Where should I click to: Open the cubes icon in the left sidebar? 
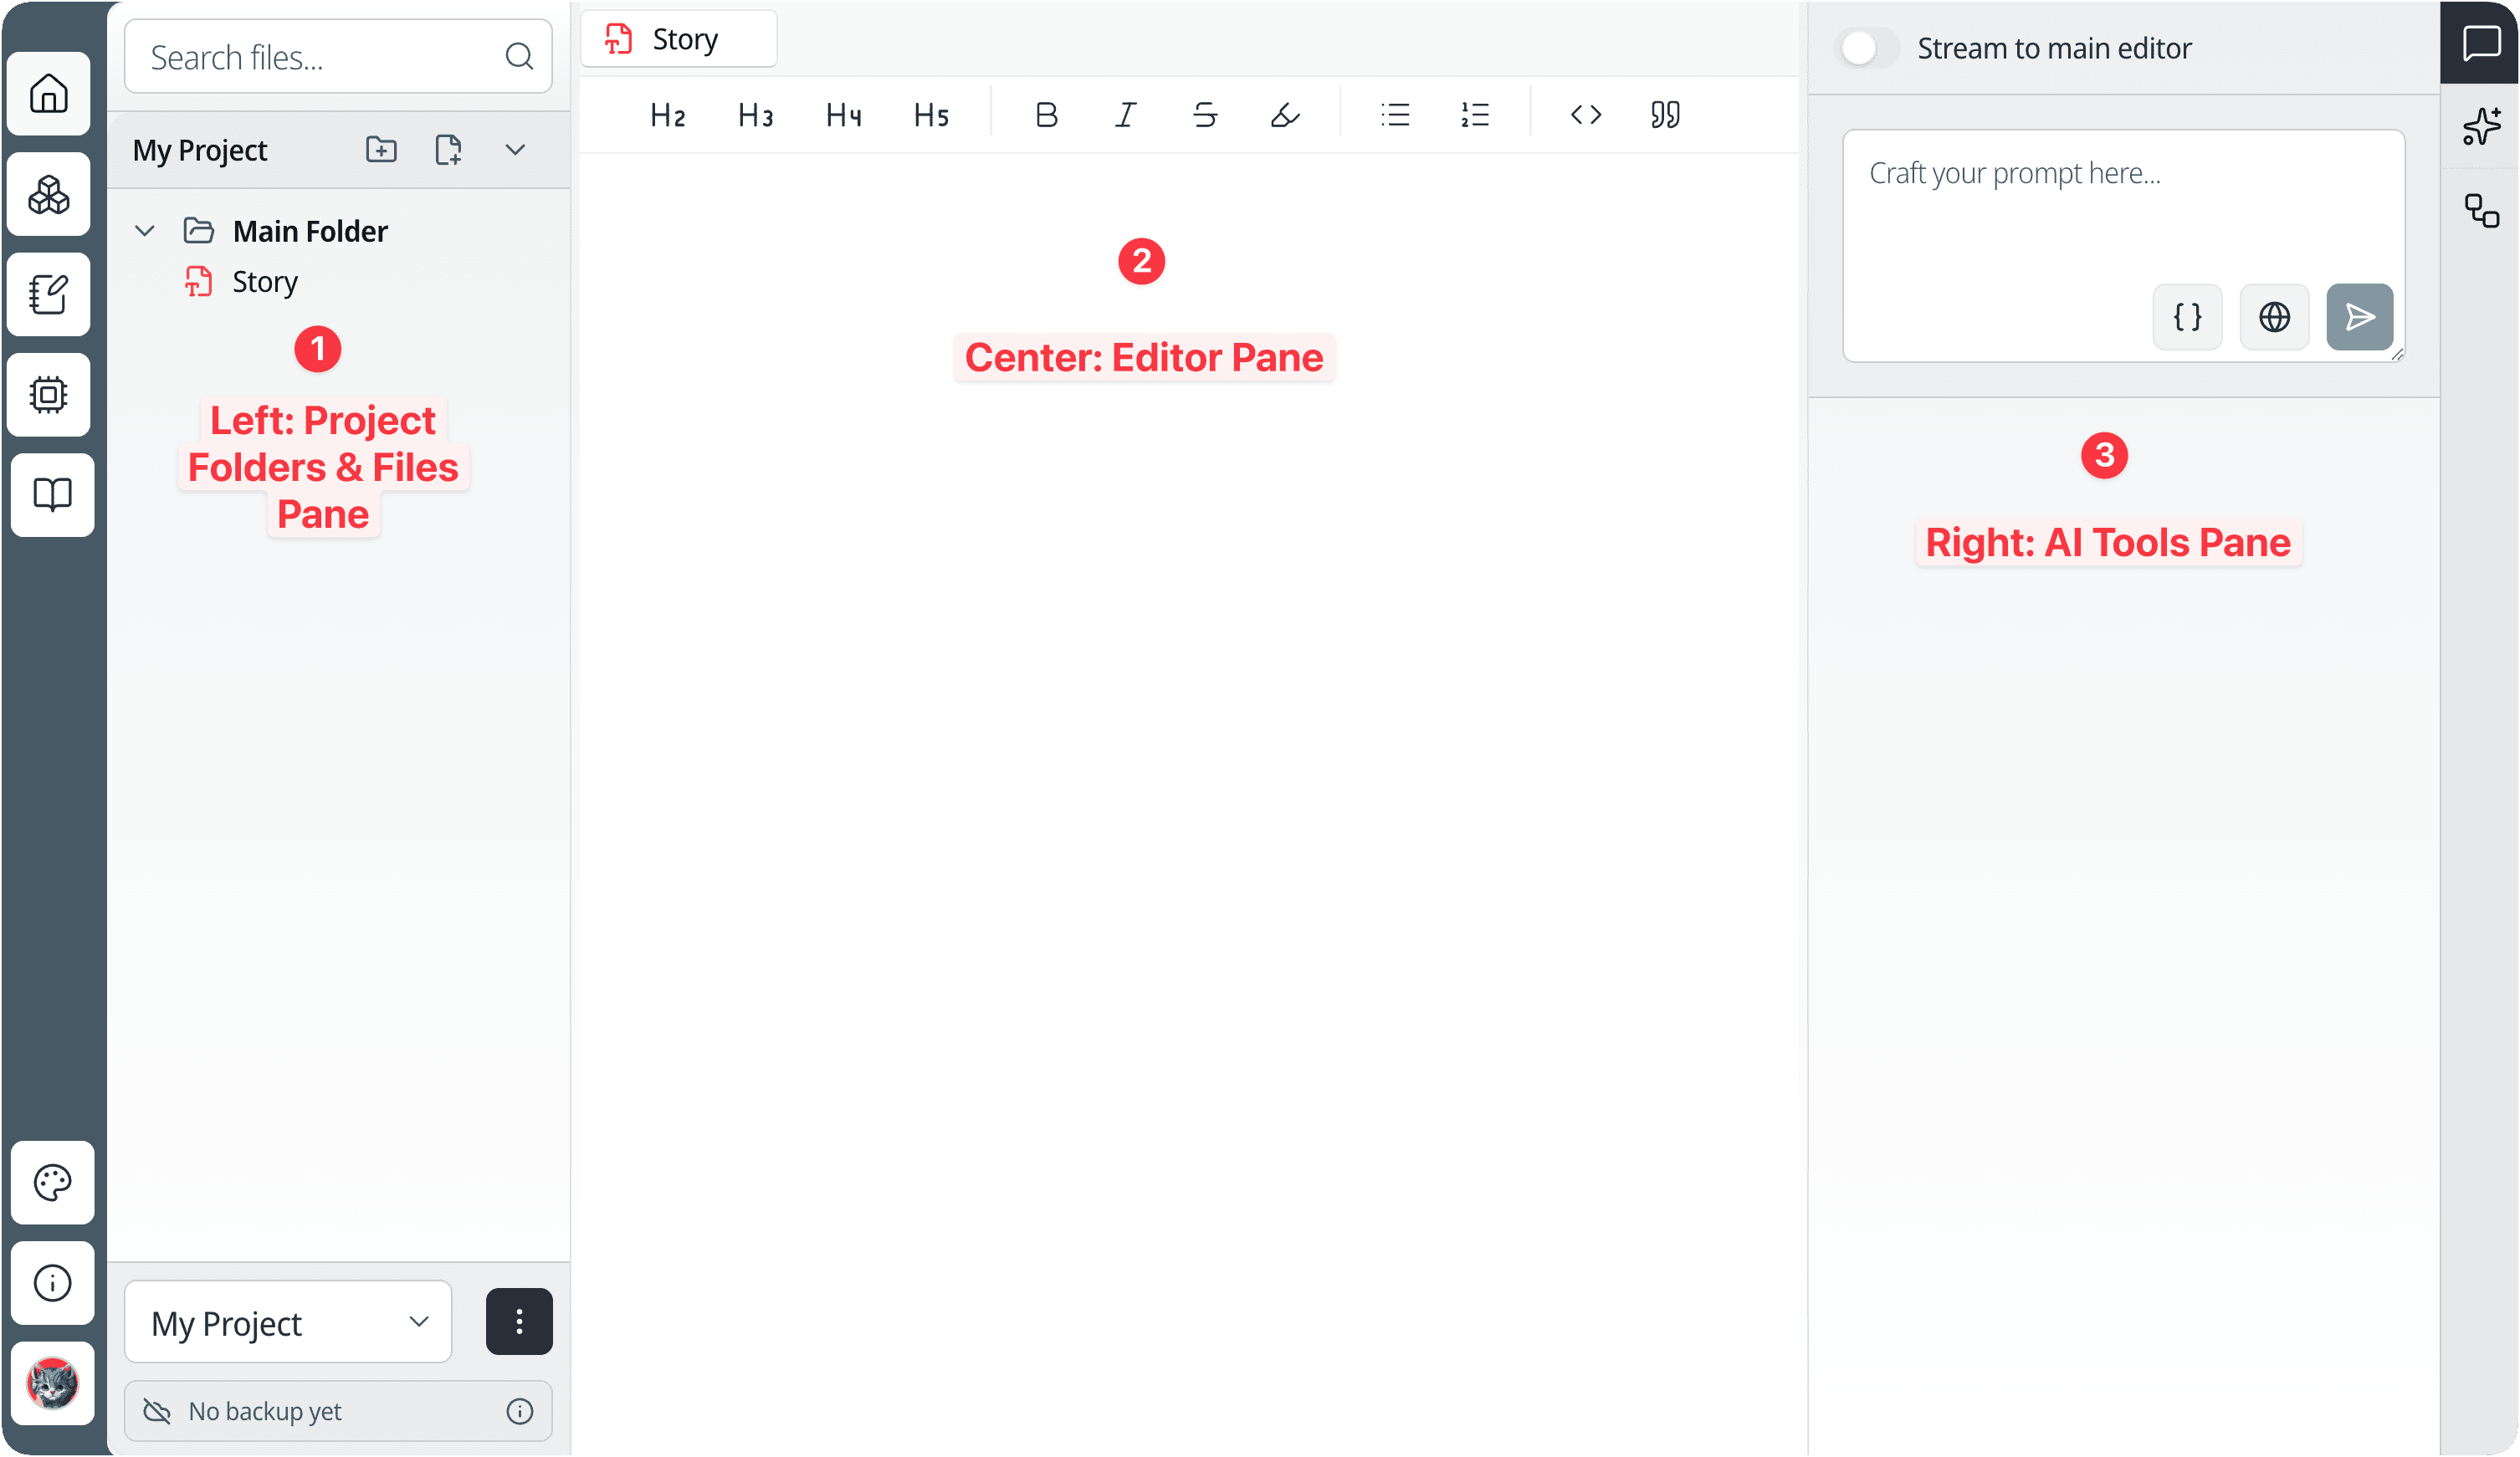click(49, 194)
